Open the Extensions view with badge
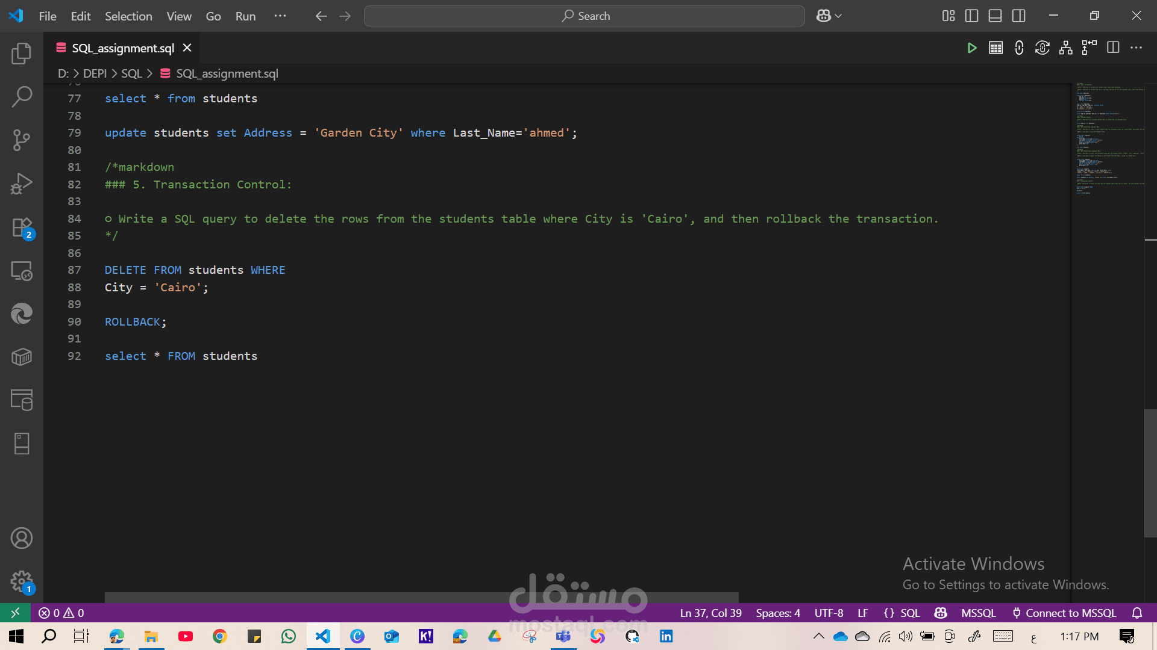Viewport: 1157px width, 650px height. pyautogui.click(x=22, y=228)
